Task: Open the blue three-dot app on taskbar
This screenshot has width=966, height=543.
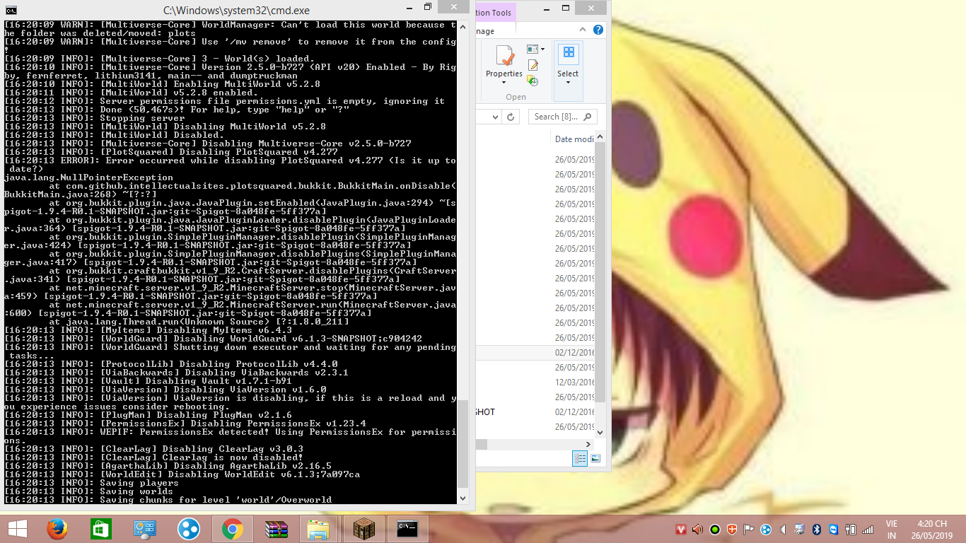Action: 189,529
